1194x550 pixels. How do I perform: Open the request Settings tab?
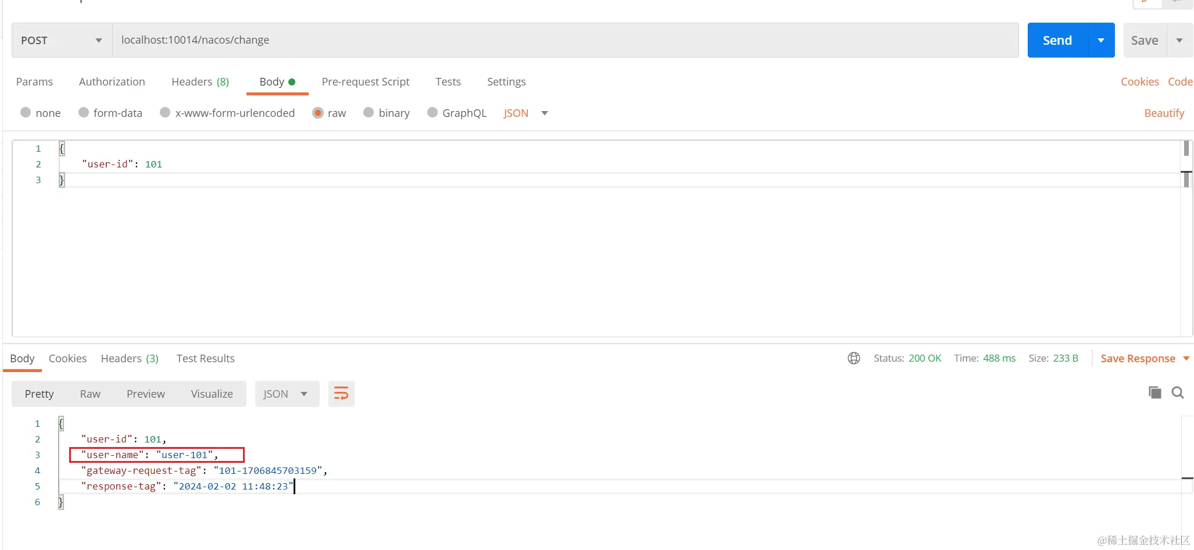(x=506, y=81)
